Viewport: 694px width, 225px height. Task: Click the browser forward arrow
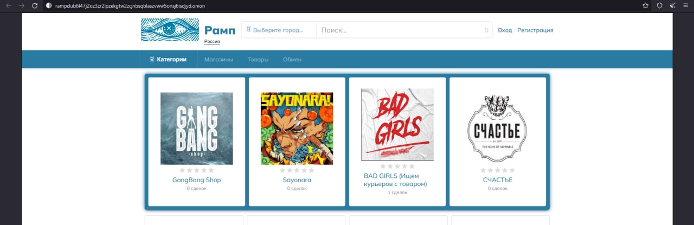[22, 5]
